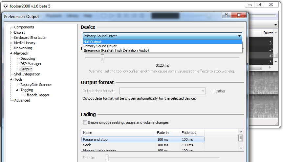Open the Output data format combo box
This screenshot has width=283, height=162.
click(162, 91)
